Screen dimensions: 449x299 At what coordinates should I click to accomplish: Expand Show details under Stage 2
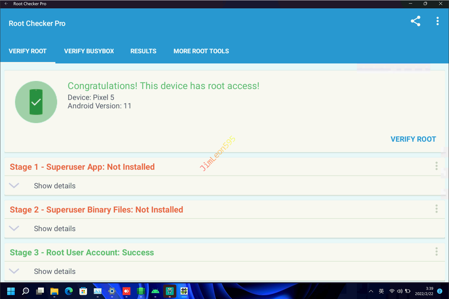click(x=54, y=229)
